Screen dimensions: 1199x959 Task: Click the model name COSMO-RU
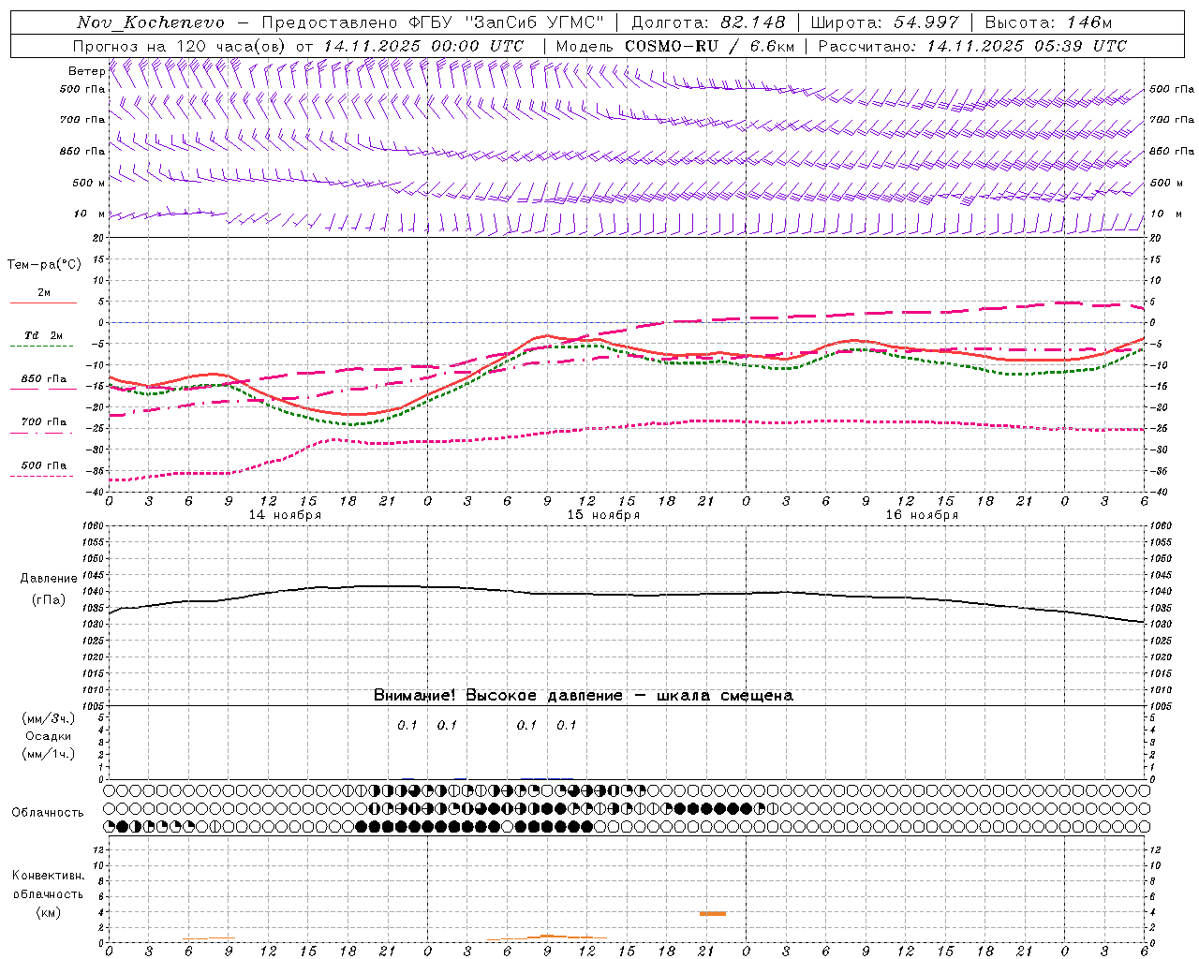coord(672,46)
